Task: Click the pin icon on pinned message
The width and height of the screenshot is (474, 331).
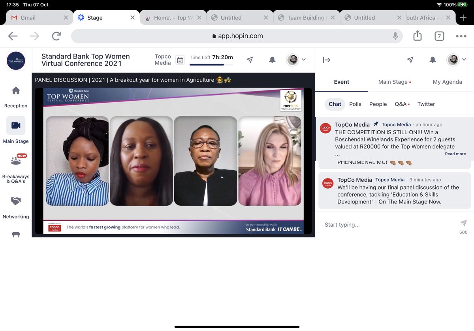Action: [x=376, y=124]
